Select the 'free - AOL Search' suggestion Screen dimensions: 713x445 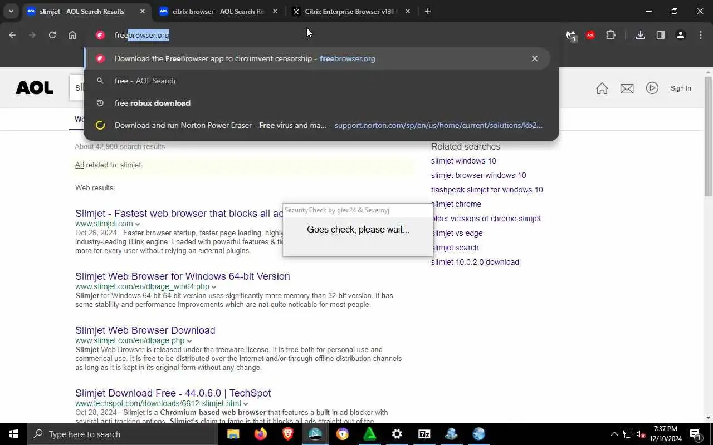pos(321,81)
